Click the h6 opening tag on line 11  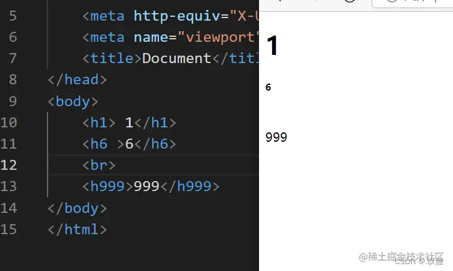click(99, 144)
